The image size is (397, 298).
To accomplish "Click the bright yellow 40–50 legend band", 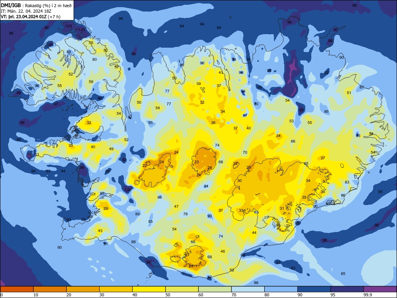I will click(149, 289).
